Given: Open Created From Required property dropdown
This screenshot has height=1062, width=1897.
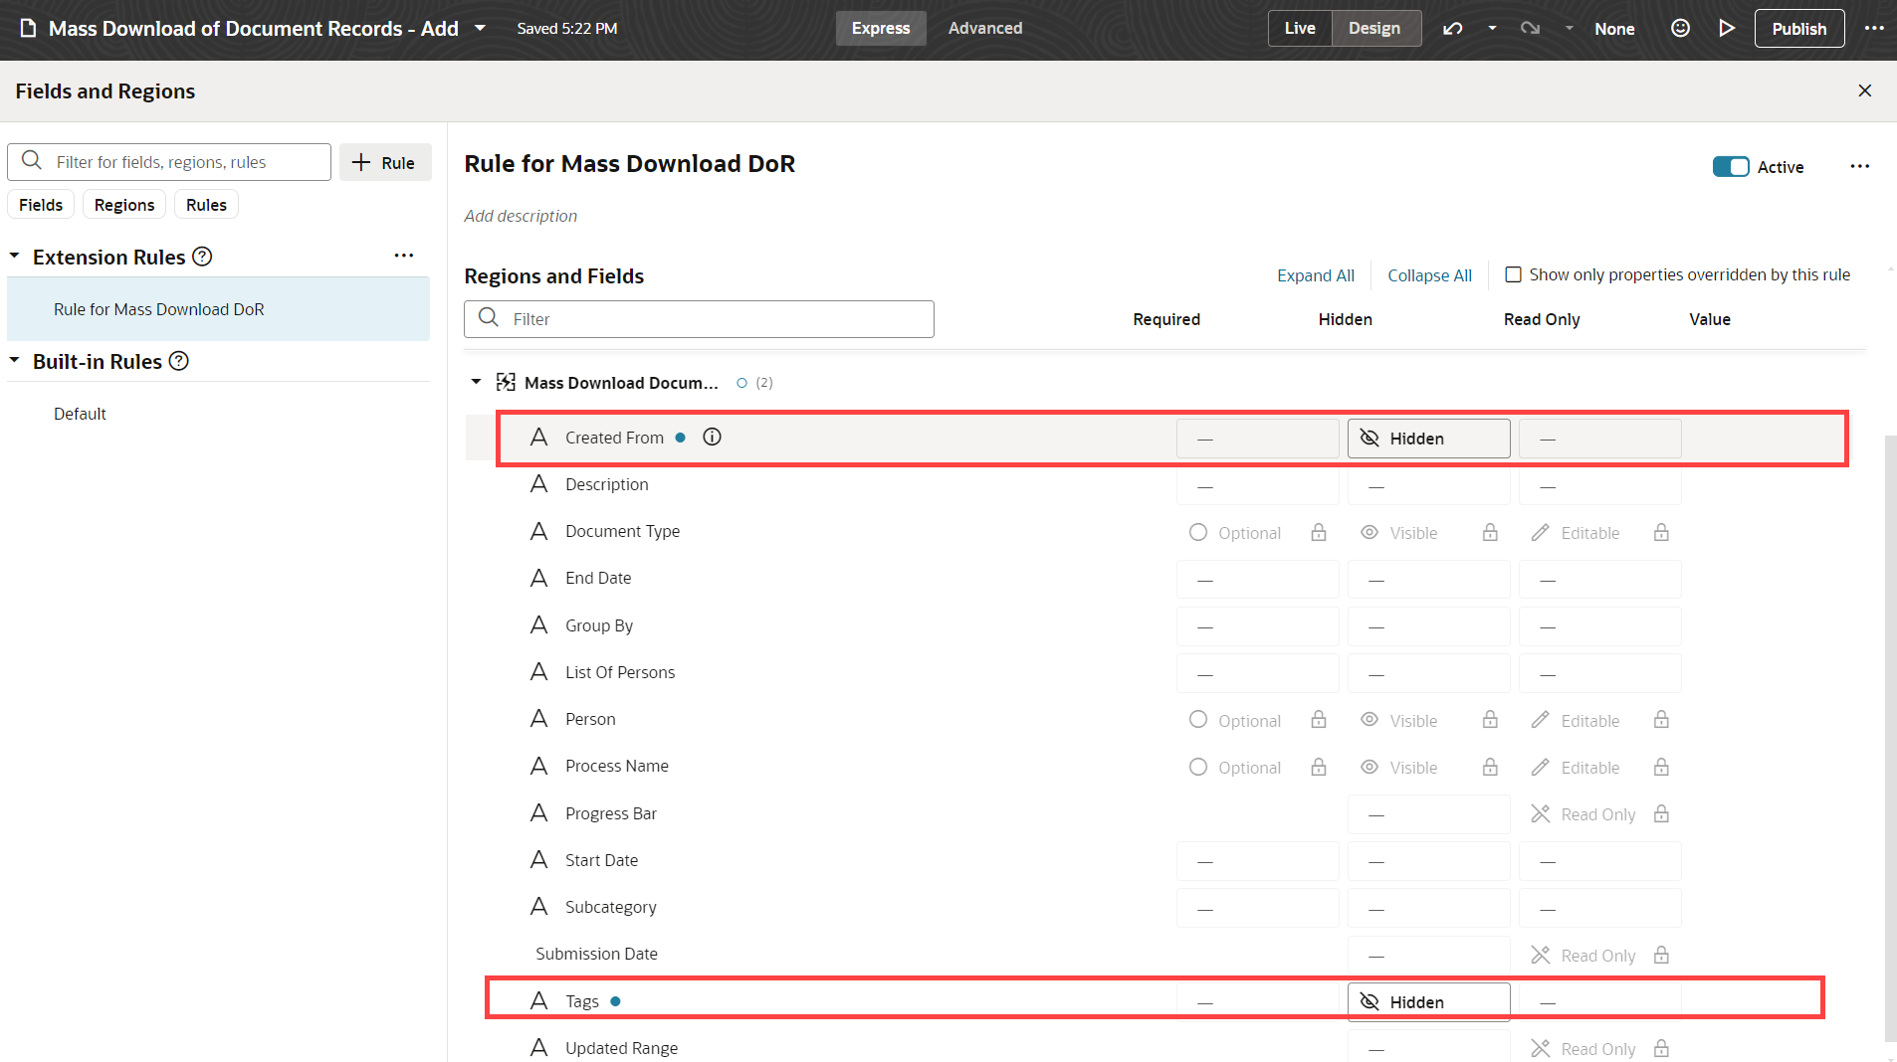Looking at the screenshot, I should [1257, 439].
